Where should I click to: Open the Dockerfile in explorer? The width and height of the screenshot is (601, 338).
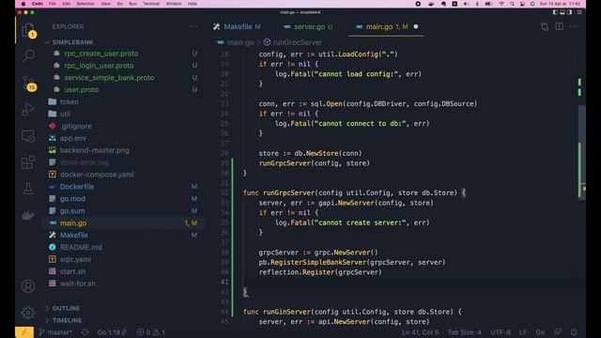pos(77,187)
